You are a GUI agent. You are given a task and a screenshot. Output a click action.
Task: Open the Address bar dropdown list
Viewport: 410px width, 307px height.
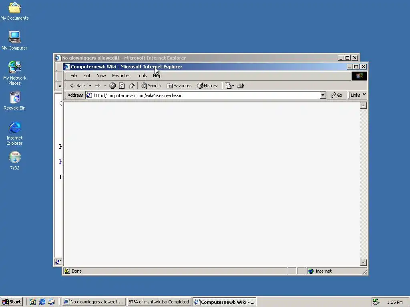(x=323, y=95)
